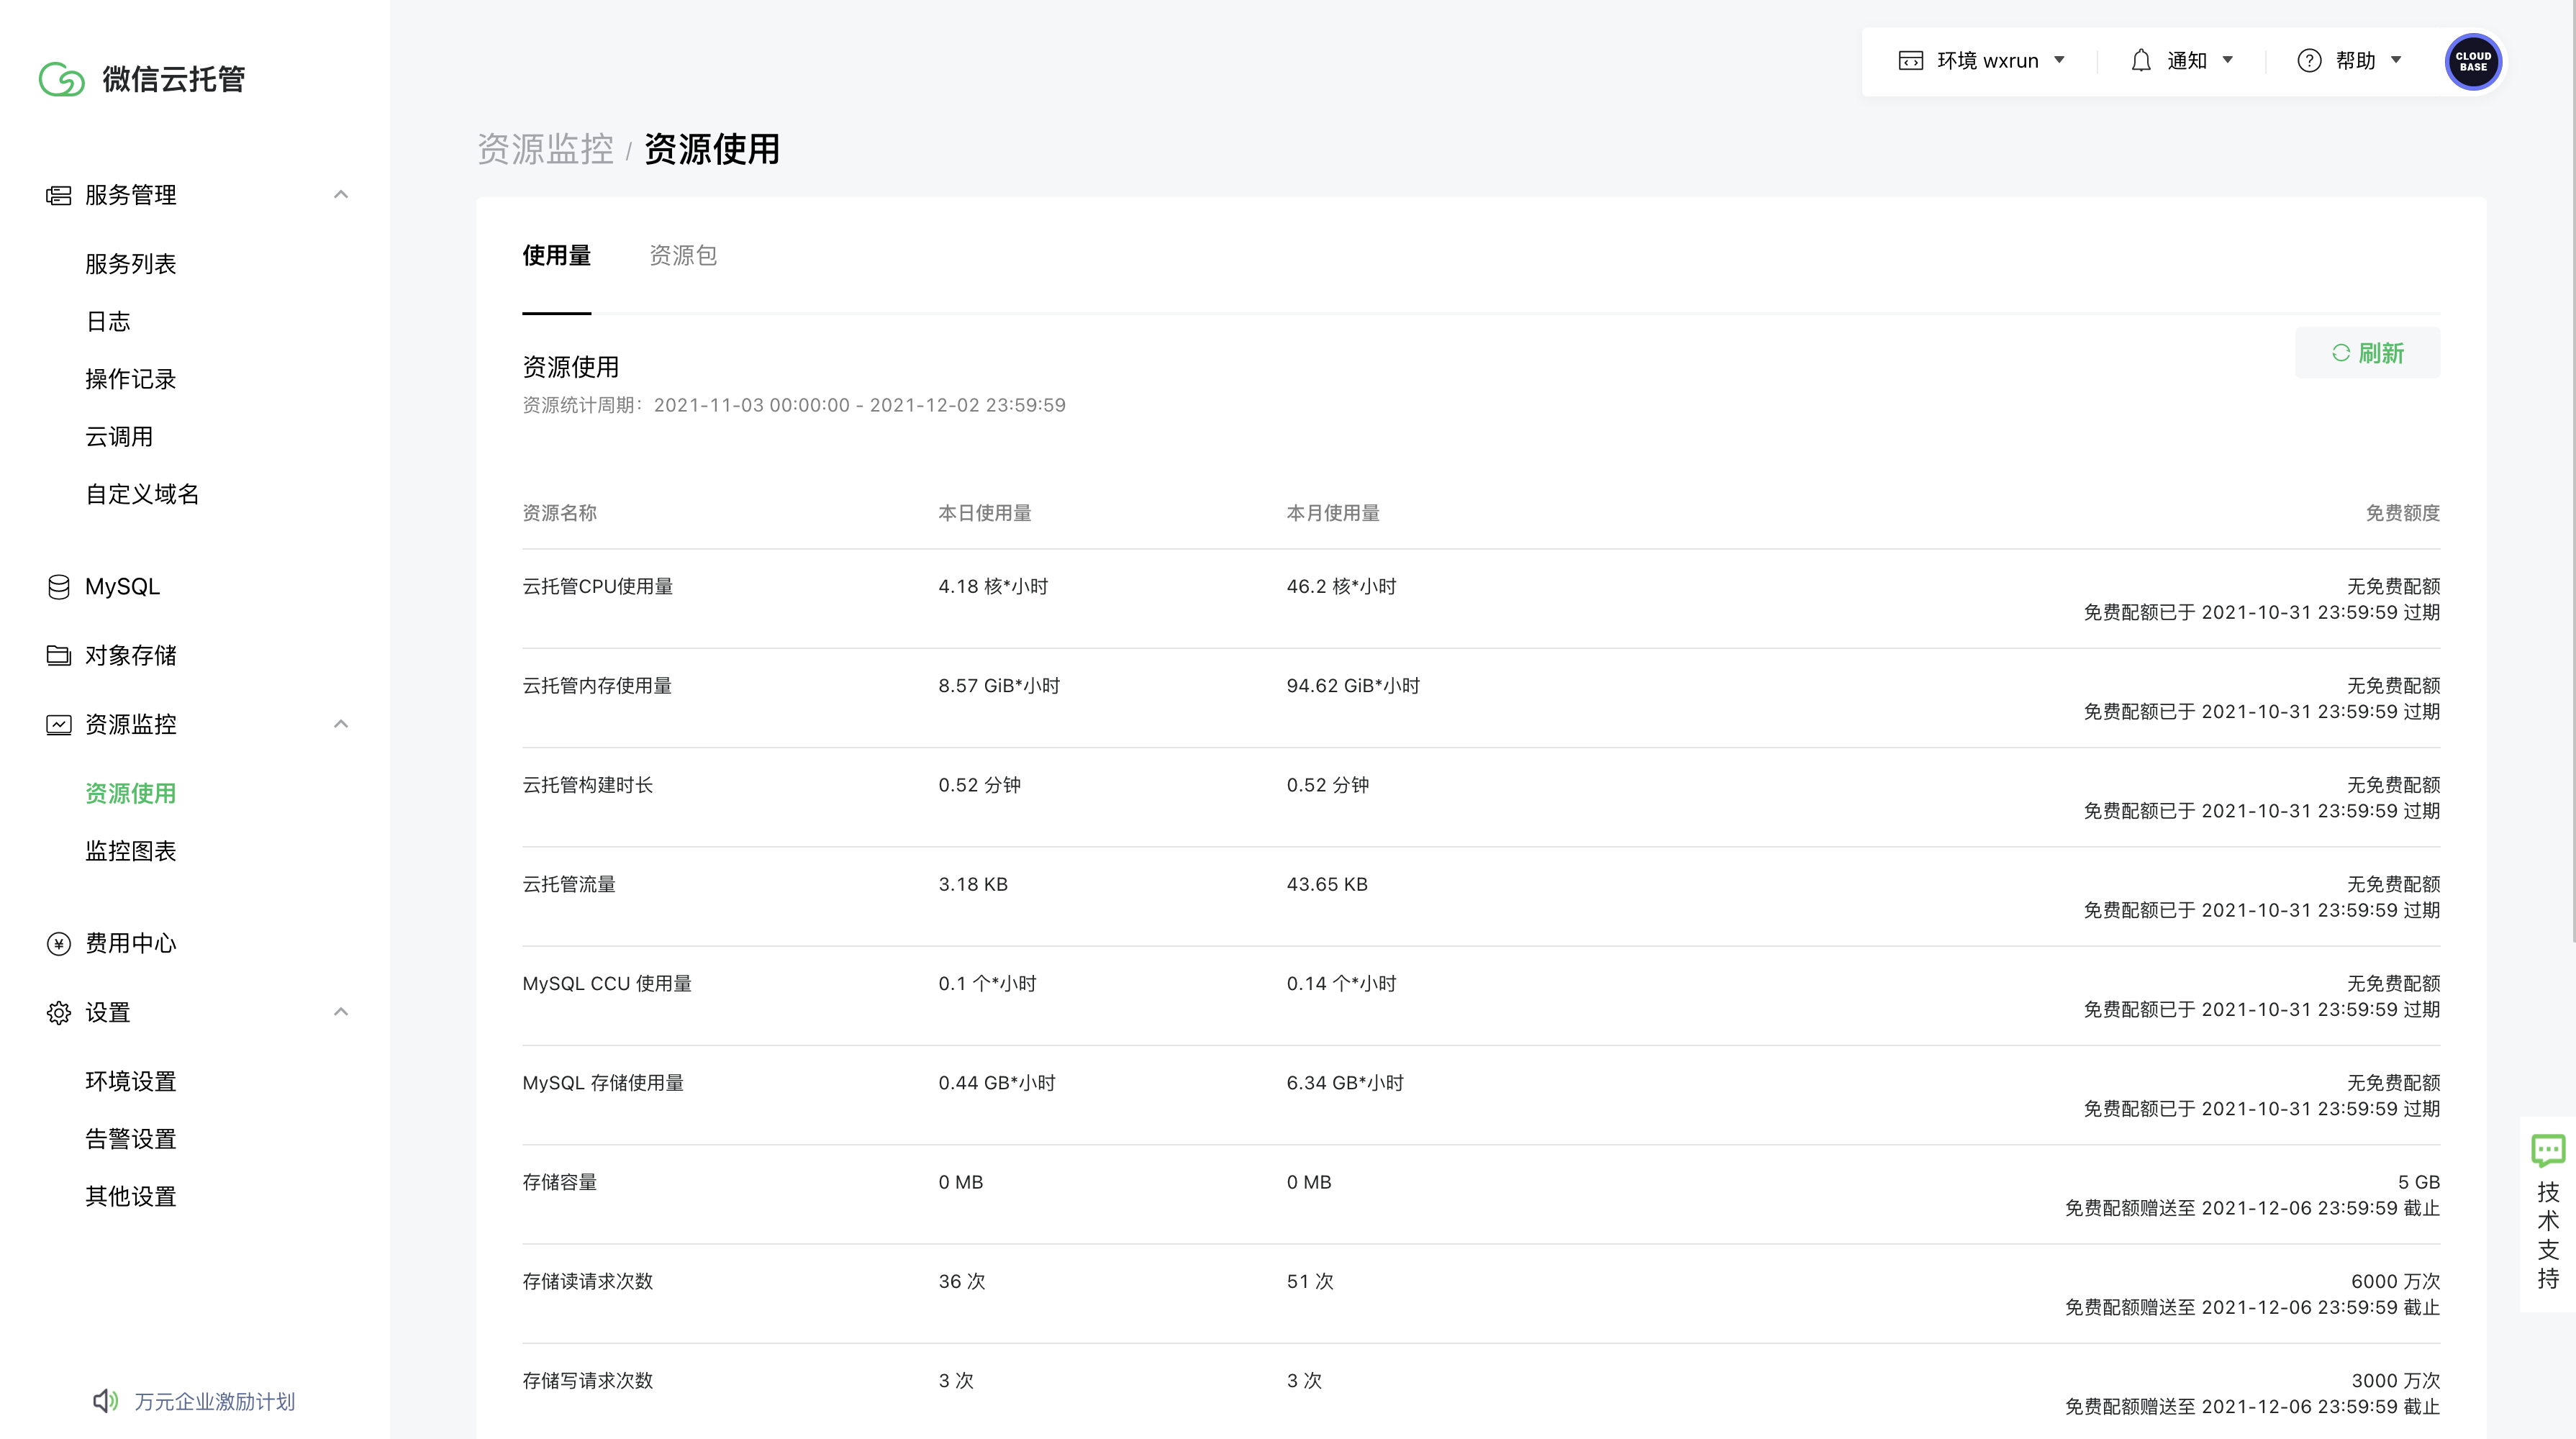Collapse the 资源监控 section chevron

pos(341,724)
